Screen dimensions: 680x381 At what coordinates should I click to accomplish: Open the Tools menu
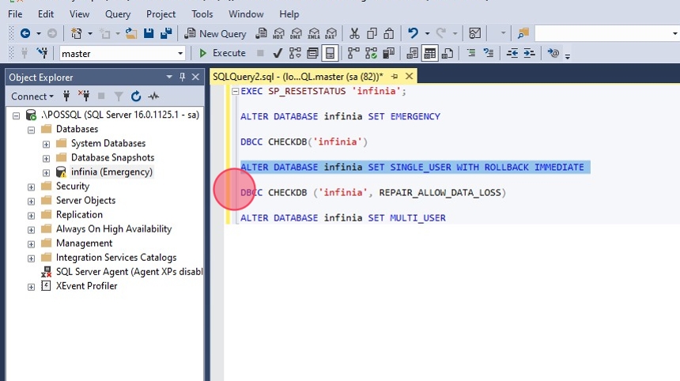202,14
